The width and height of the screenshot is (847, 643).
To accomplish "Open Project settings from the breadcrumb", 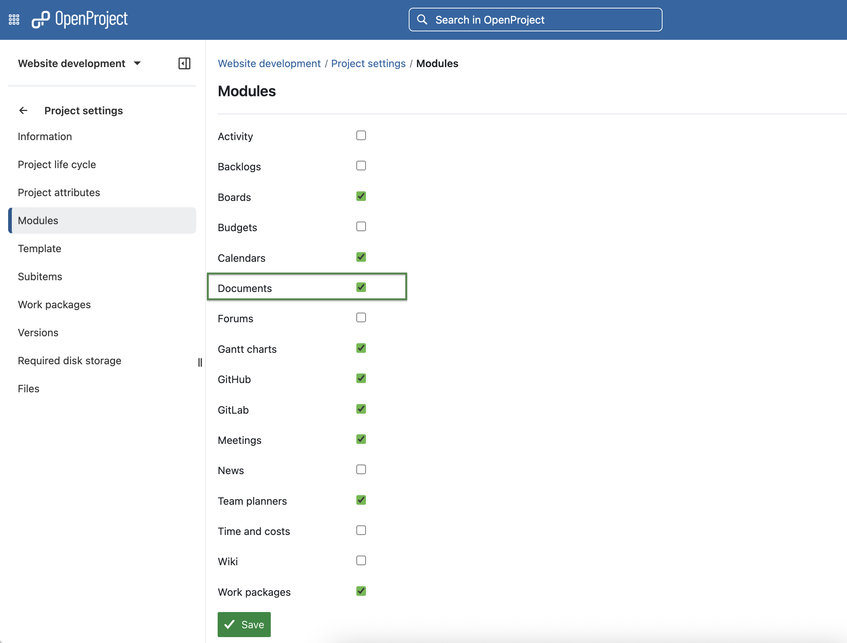I will tap(369, 63).
